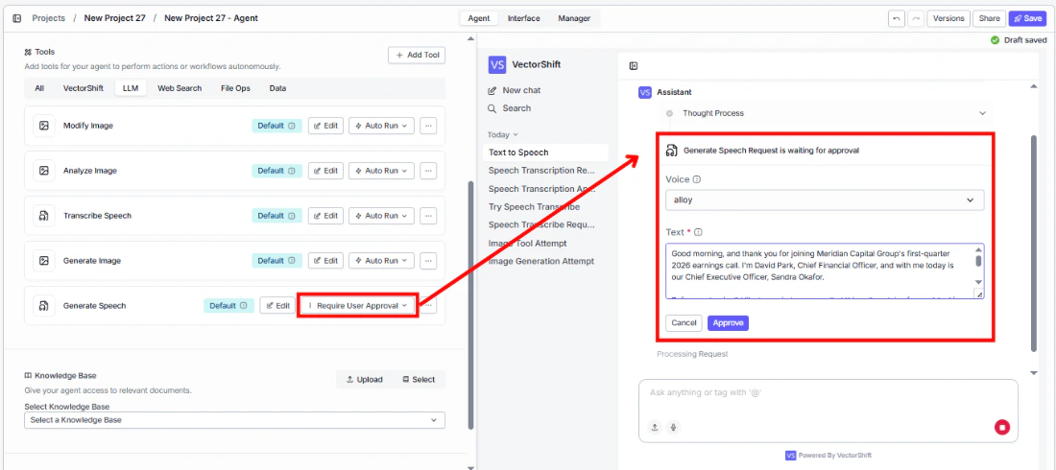Click the upload attachment icon in chat box
Viewport: 1056px width, 470px height.
point(654,427)
